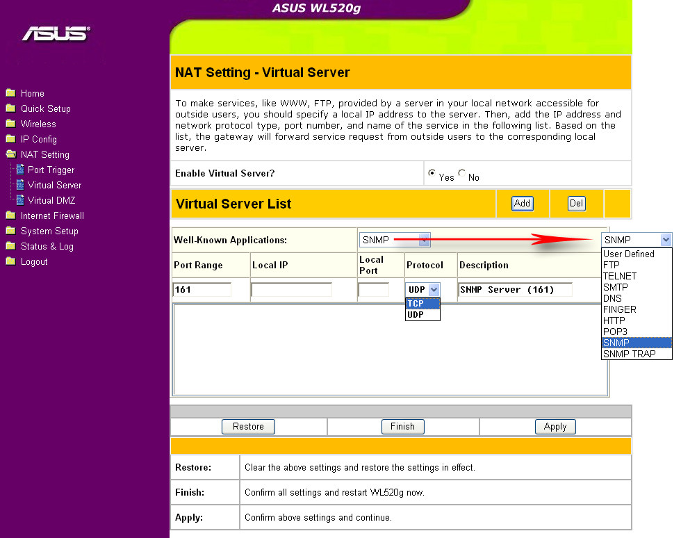Choose FINGER from the application list

pyautogui.click(x=637, y=309)
